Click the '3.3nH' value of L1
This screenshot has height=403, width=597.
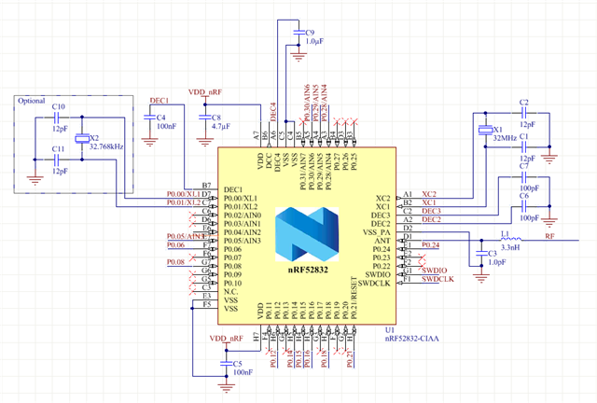click(510, 247)
